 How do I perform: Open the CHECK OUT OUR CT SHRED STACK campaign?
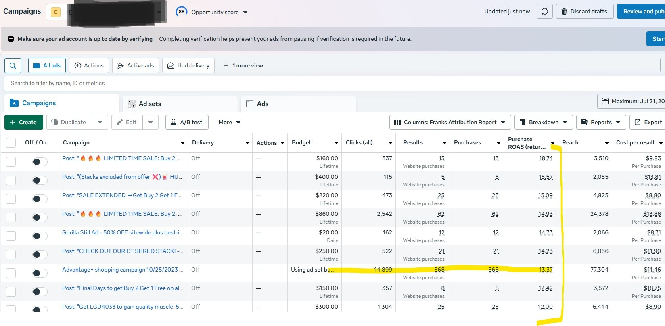tap(123, 251)
